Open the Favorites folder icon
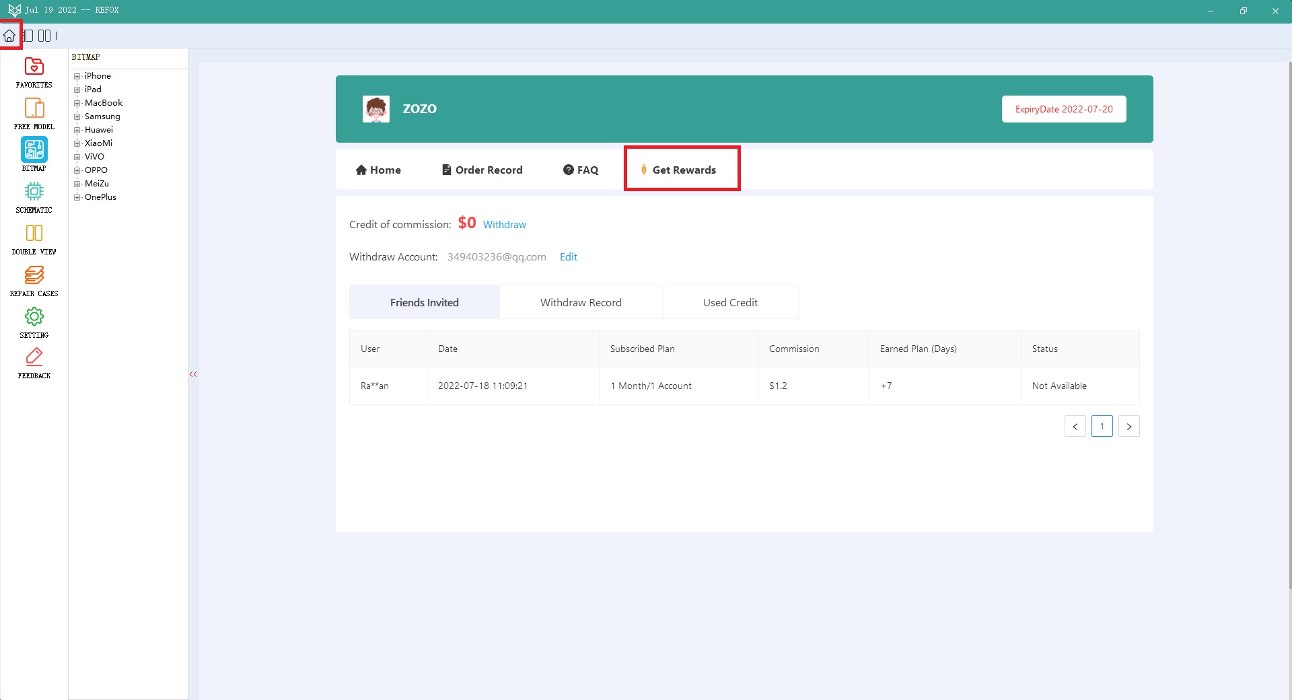The image size is (1292, 700). point(34,67)
